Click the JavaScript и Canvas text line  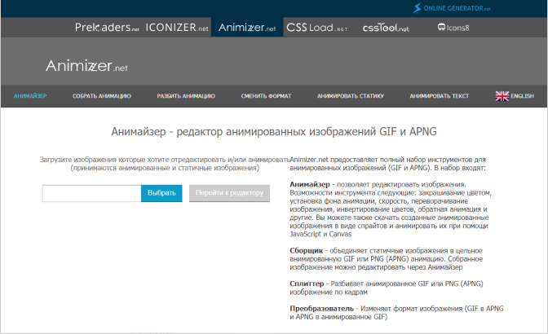pos(320,234)
